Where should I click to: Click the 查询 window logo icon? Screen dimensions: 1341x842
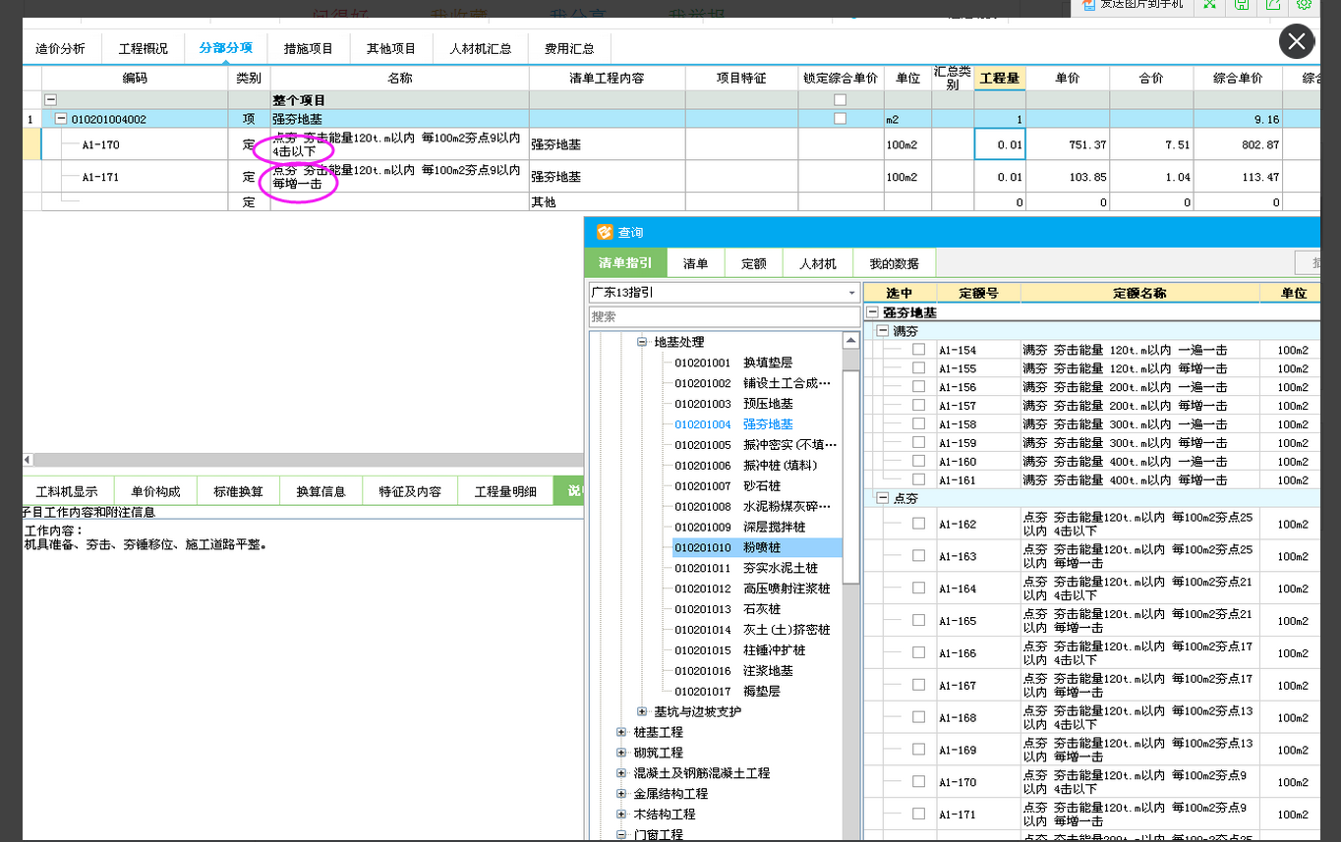coord(605,232)
